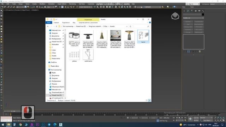Select the Rotate tool in main toolbar
226x127 pixels.
tap(40, 7)
